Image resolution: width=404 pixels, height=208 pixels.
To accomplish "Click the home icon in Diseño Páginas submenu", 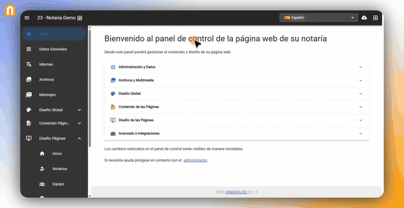I will [42, 154].
